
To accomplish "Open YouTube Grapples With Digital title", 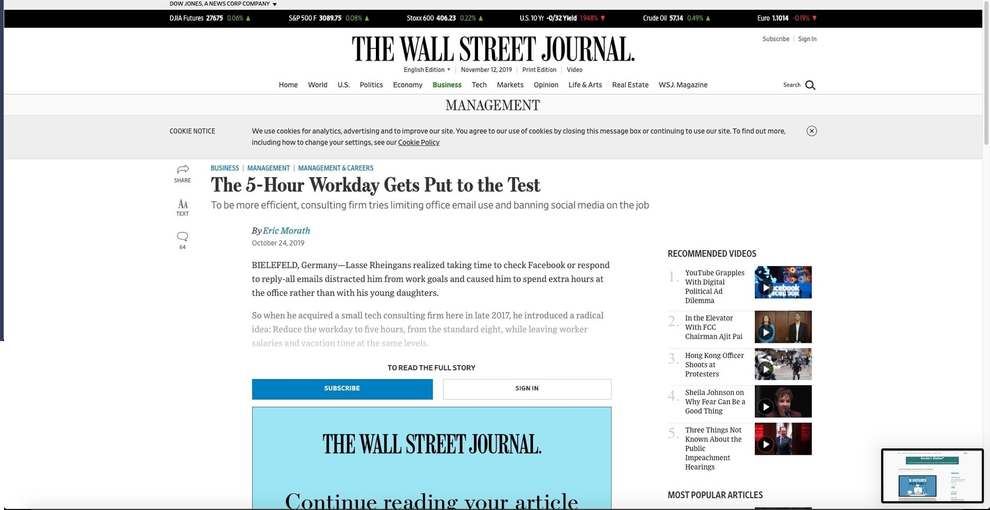I will click(x=715, y=287).
